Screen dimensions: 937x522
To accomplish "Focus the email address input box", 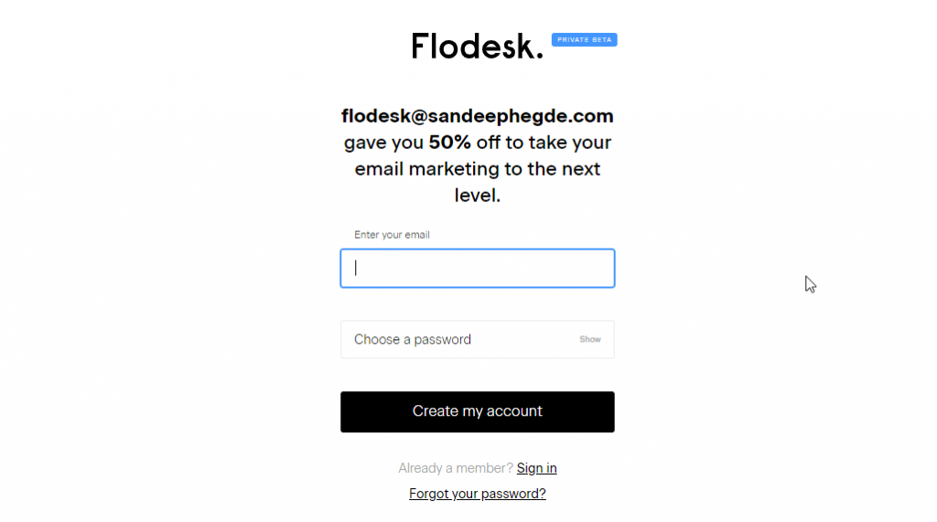I will [477, 269].
